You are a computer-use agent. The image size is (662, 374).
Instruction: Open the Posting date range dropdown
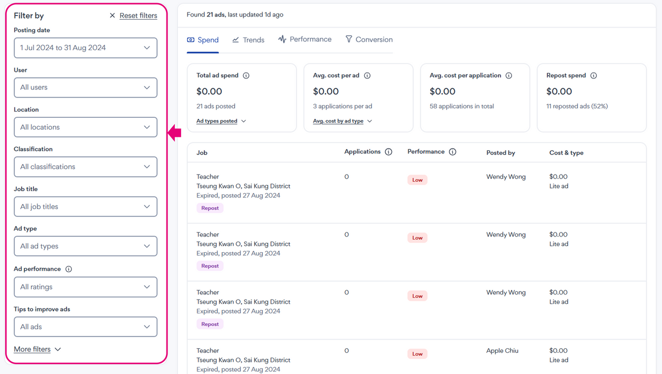(85, 48)
